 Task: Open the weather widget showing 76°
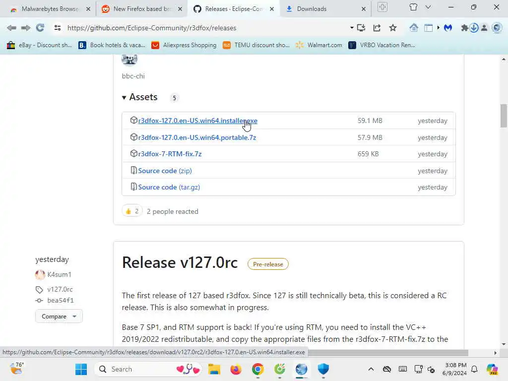tap(17, 369)
